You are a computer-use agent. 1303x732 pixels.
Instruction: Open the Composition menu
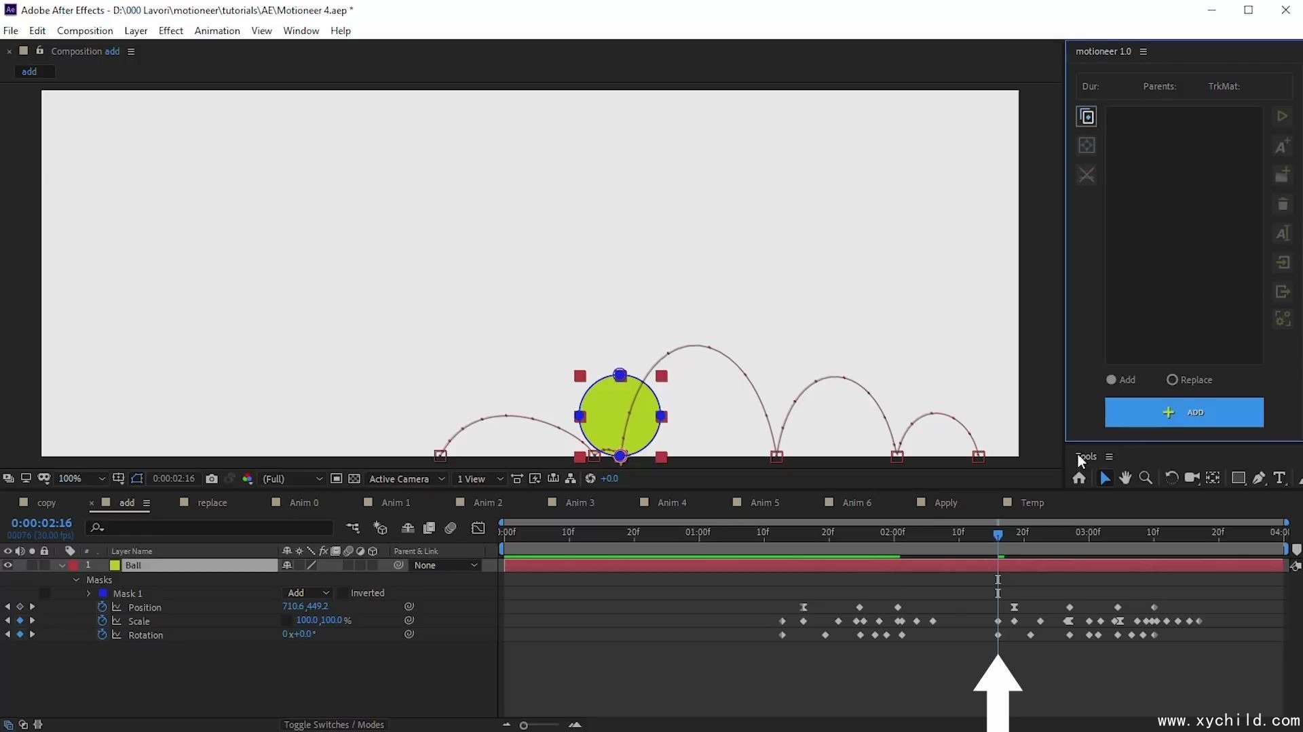tap(85, 30)
